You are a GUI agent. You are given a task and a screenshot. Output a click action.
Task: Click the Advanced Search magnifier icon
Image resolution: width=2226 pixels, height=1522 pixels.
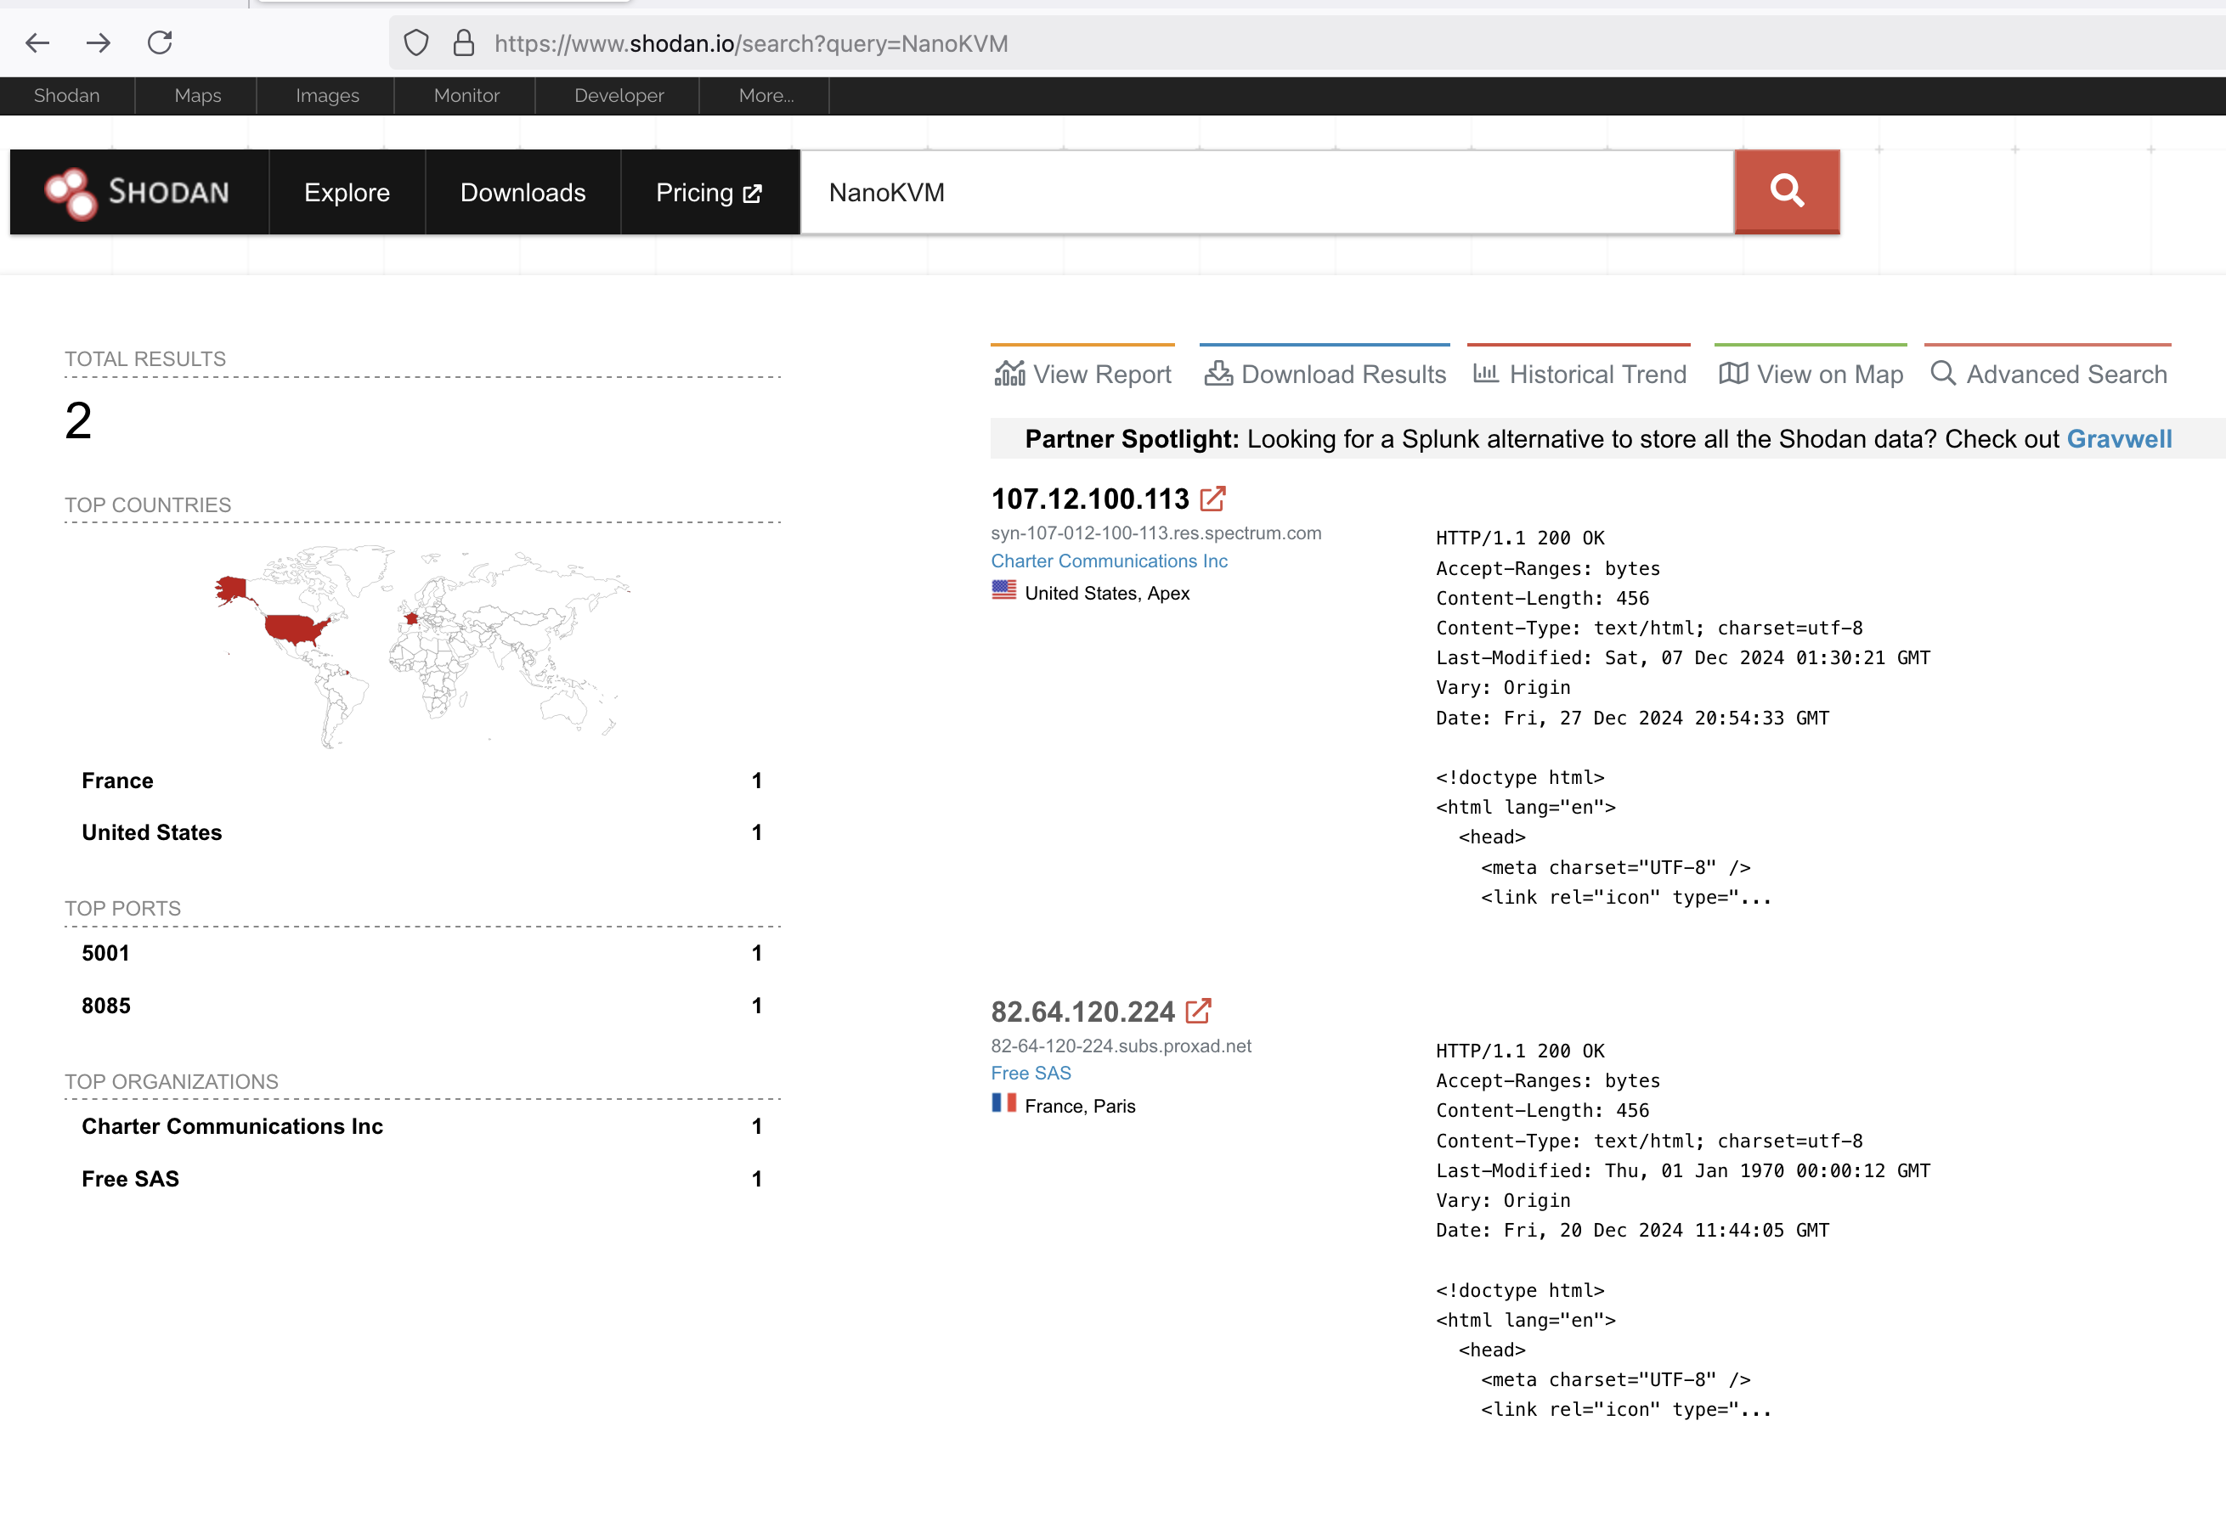coord(1943,374)
